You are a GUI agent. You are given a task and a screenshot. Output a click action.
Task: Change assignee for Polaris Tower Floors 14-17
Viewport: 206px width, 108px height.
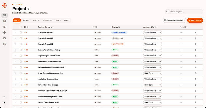[153, 102]
